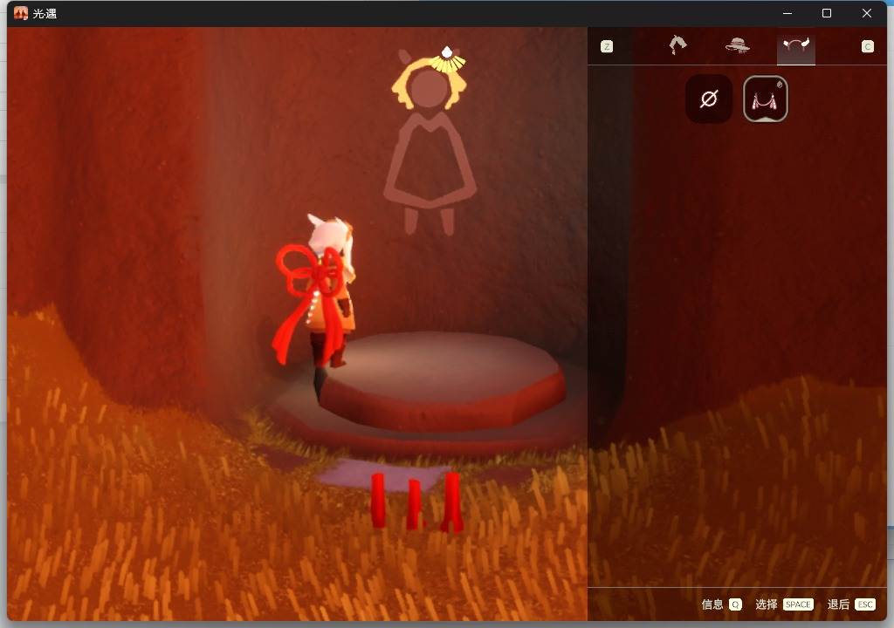The height and width of the screenshot is (628, 894).
Task: Click the Z key previous-category icon
Action: tap(607, 46)
